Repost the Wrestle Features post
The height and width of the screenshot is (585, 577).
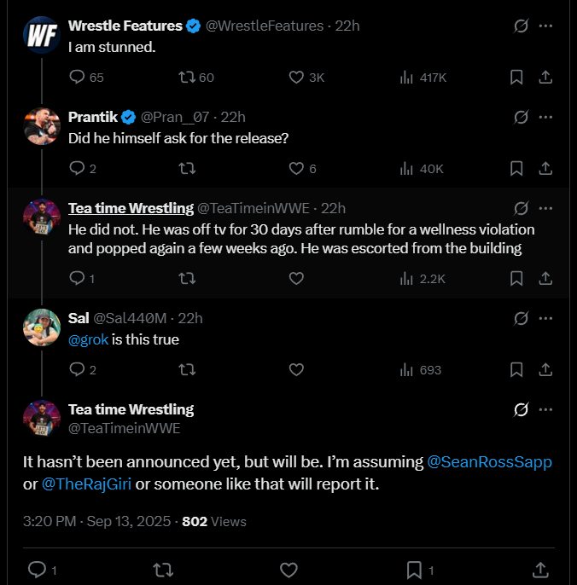pyautogui.click(x=187, y=78)
